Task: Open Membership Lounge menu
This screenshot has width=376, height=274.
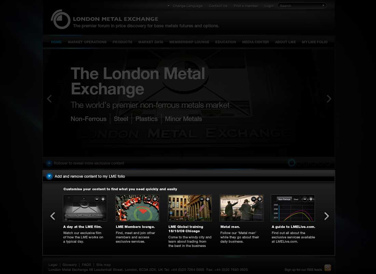Action: (189, 42)
